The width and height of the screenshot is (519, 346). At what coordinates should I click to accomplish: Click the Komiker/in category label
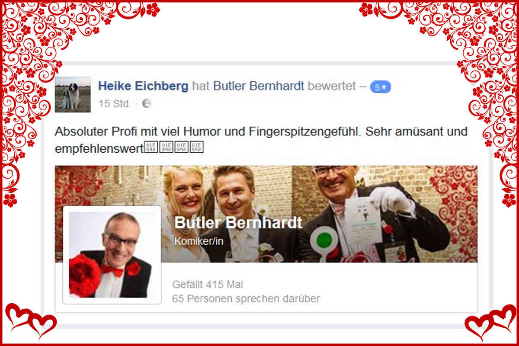(199, 241)
